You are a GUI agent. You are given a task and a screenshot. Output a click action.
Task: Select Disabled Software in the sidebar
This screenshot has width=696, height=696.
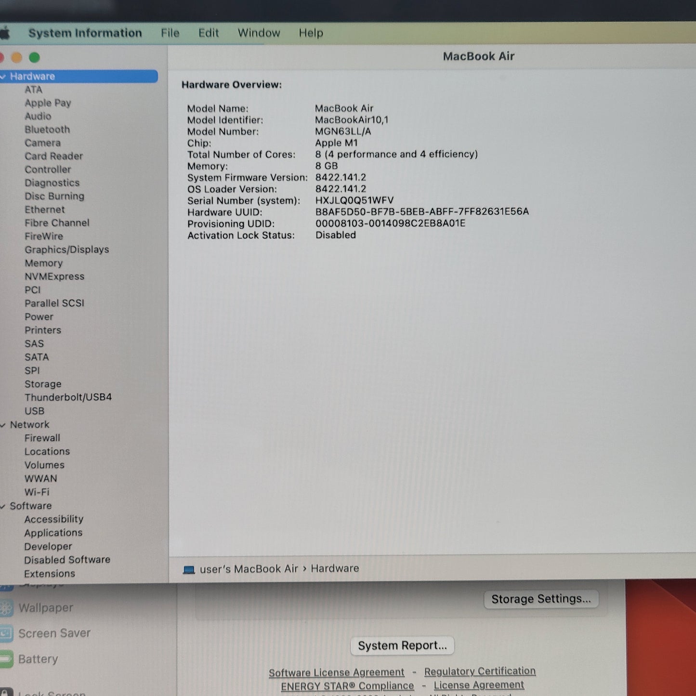[x=67, y=560]
